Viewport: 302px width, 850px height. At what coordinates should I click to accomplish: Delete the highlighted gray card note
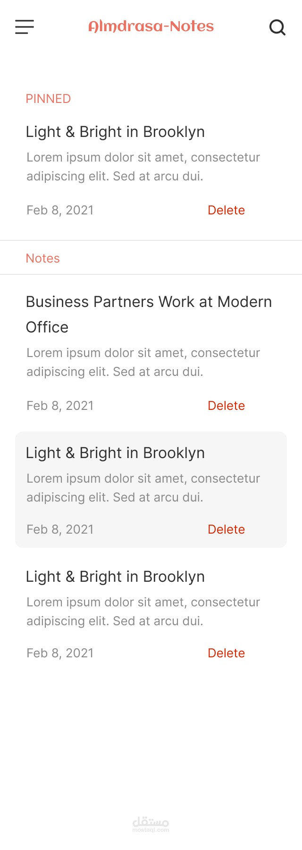pyautogui.click(x=226, y=529)
